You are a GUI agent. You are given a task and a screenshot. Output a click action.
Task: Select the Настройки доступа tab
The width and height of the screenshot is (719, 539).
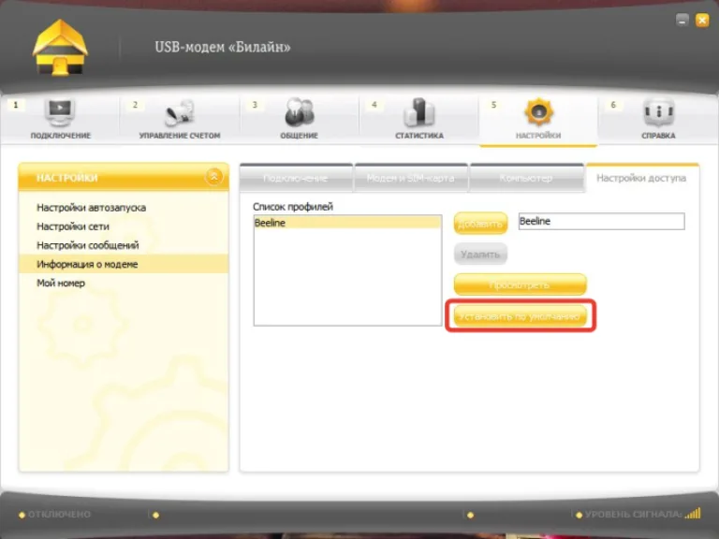click(642, 179)
